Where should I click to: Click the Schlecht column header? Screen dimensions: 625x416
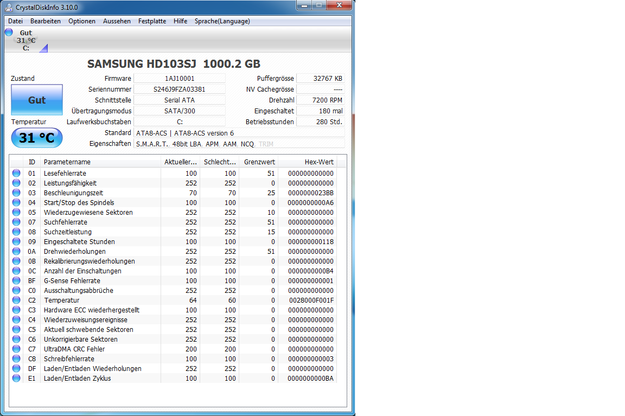(219, 162)
